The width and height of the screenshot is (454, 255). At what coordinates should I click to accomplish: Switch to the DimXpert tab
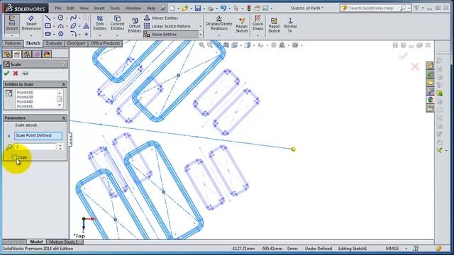(76, 43)
